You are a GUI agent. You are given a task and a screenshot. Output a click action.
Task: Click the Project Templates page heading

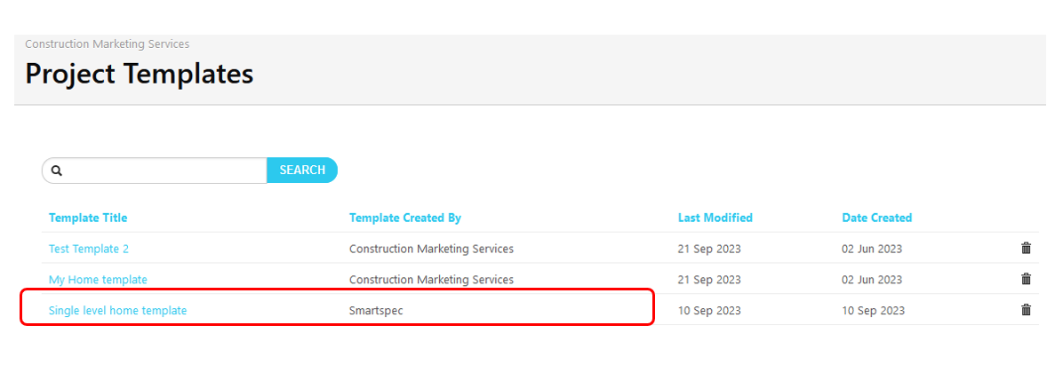(x=139, y=74)
